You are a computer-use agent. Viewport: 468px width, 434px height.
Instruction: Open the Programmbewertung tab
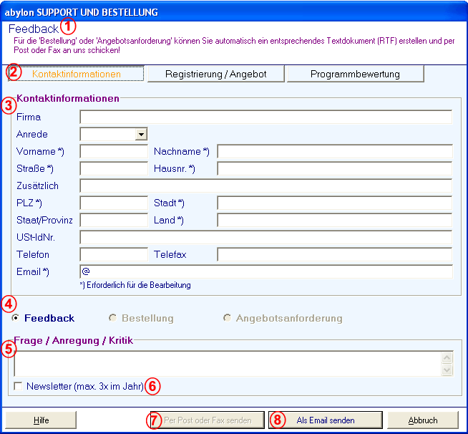pos(355,74)
